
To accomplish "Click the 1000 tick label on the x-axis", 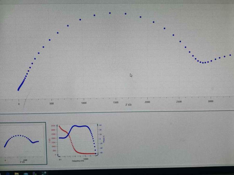I will pyautogui.click(x=84, y=103).
